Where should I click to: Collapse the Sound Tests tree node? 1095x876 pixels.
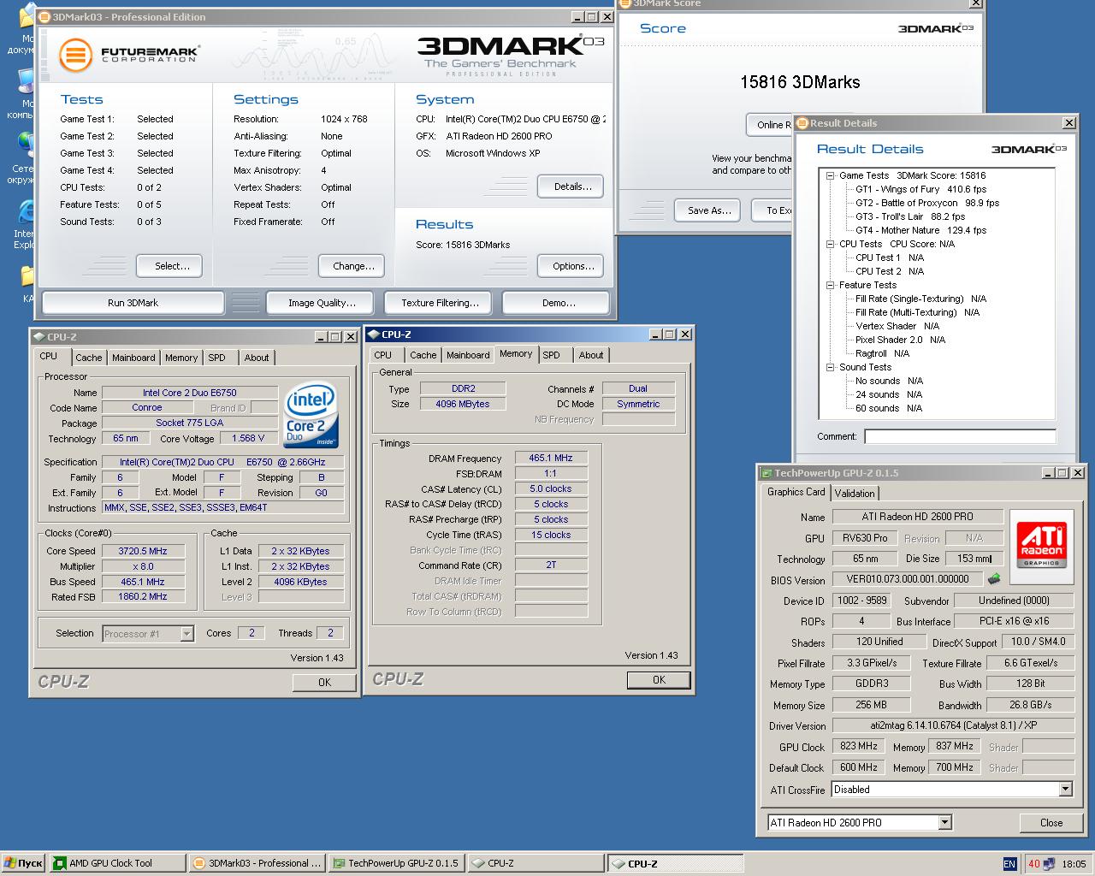830,367
